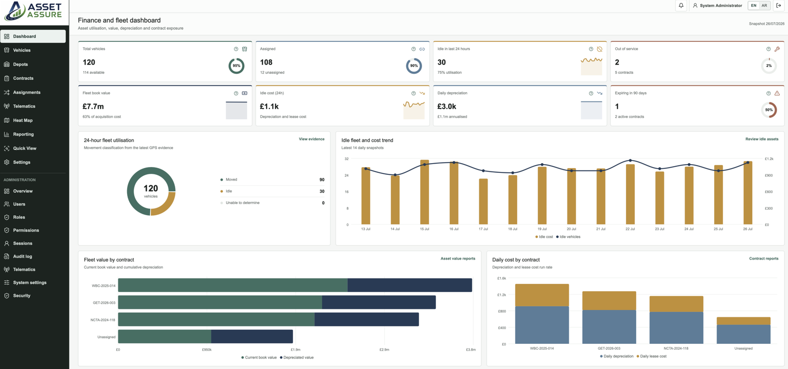
Task: Open Telematics under Administration
Action: [33, 269]
